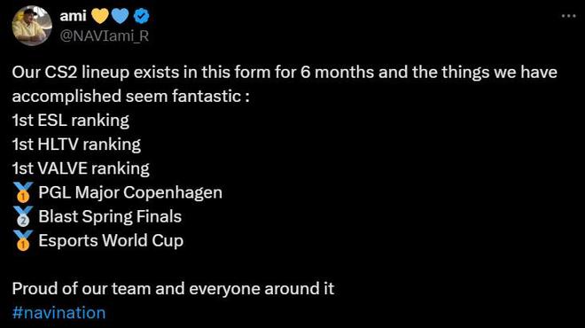The height and width of the screenshot is (328, 585).
Task: Click the 'Blast Spring Finals' text
Action: coord(110,216)
